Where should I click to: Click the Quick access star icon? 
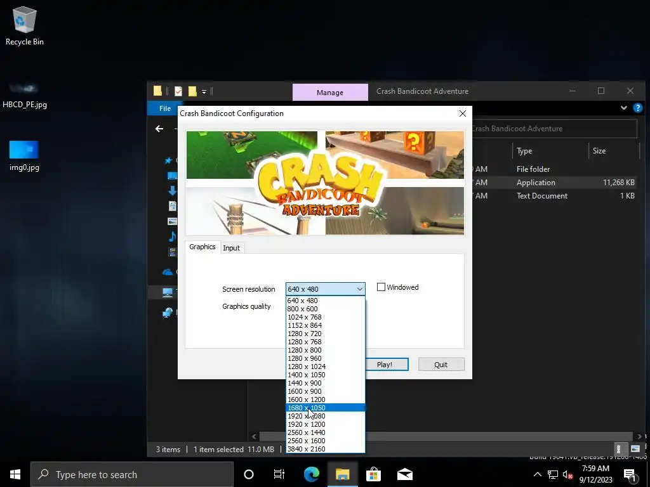click(x=168, y=160)
